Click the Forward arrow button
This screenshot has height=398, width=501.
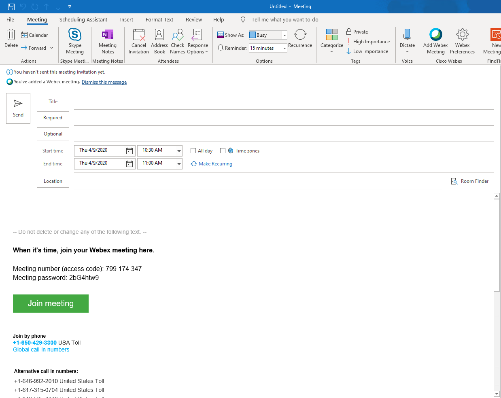34,48
